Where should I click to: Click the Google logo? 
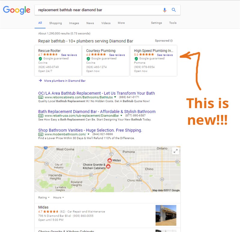pos(17,10)
